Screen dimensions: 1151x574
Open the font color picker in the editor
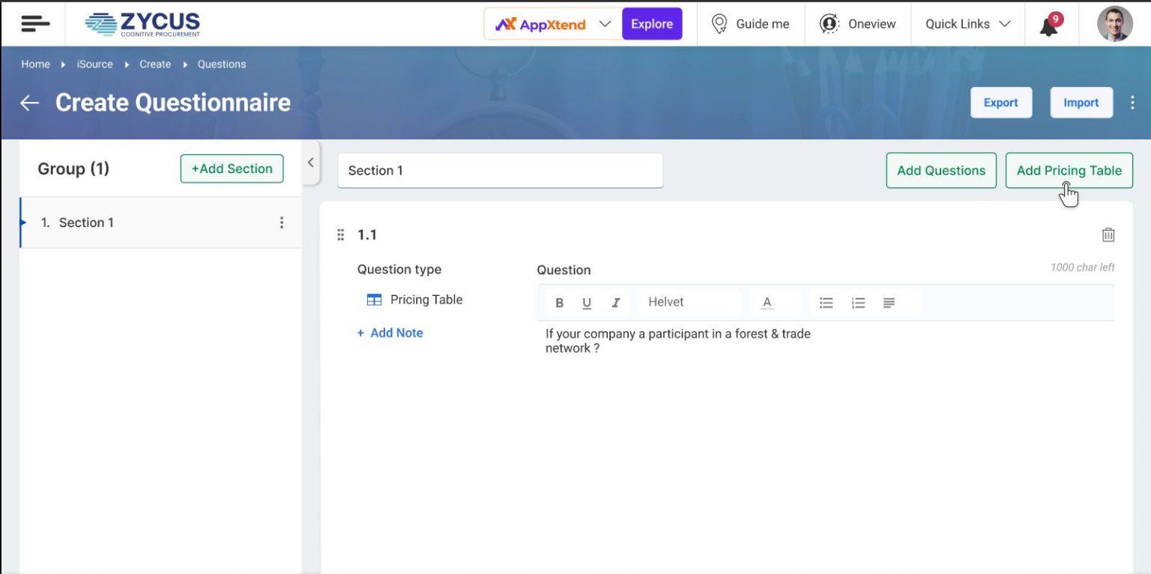click(x=767, y=302)
